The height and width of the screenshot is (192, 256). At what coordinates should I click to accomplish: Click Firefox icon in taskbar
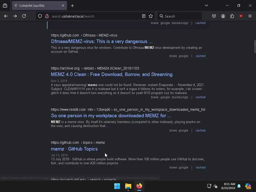pos(139,186)
